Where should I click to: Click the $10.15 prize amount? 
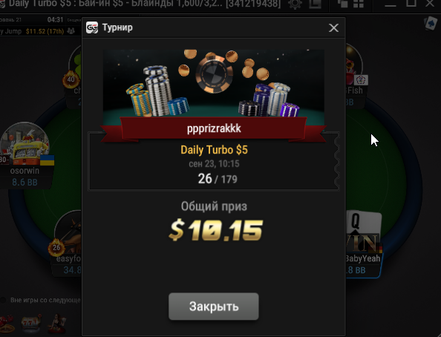[216, 230]
